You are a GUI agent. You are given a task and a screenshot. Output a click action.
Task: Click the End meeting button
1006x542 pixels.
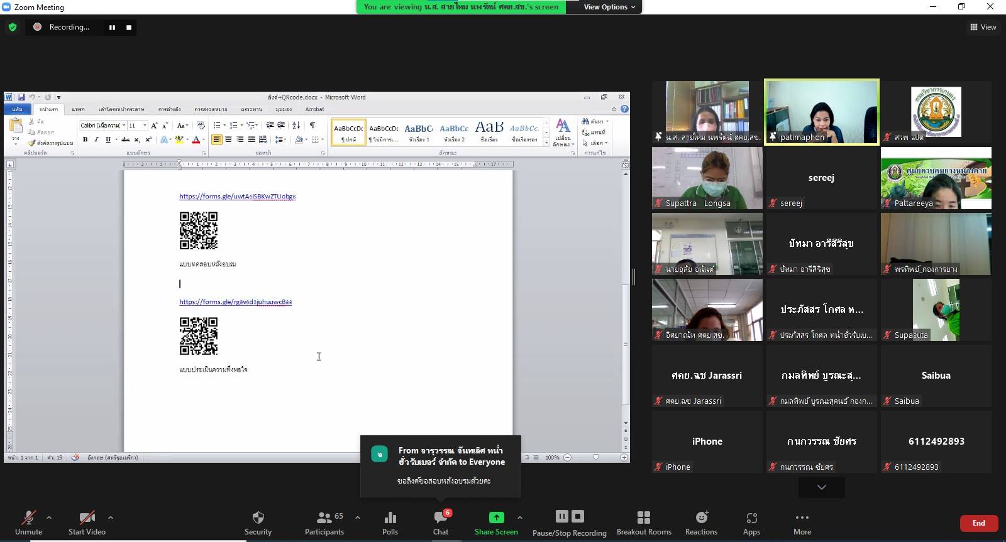979,523
